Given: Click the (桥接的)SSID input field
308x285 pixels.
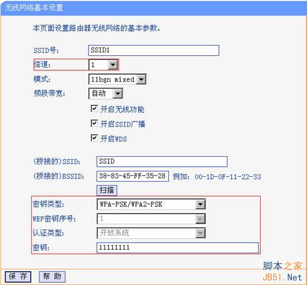Looking at the screenshot, I should pos(162,162).
